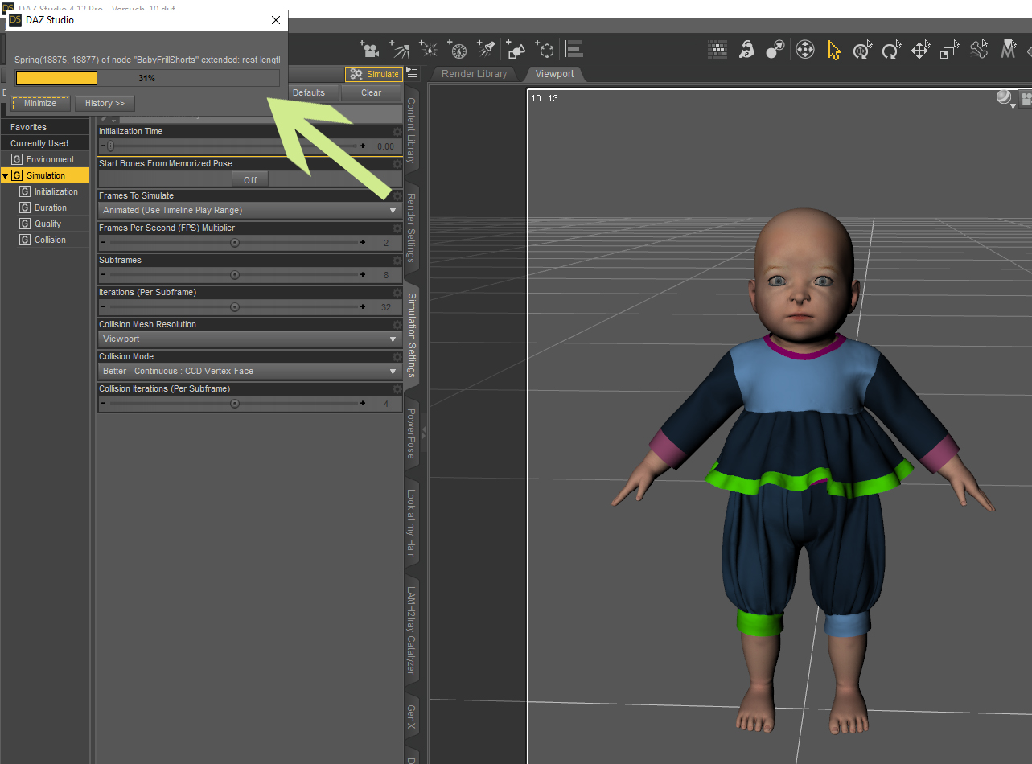Toggle Start Bones From Memorized Pose Off button
This screenshot has width=1032, height=764.
click(250, 179)
